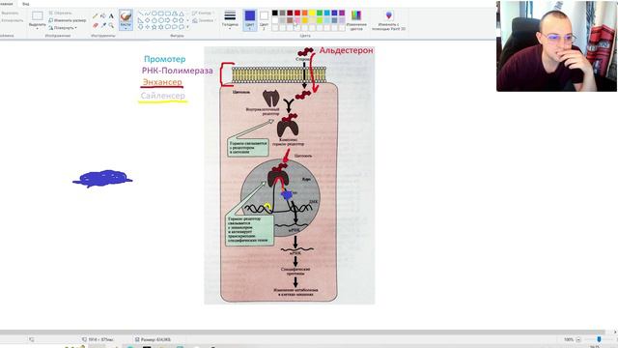Viewport: 618px width, 348px height.
Task: Select the Right arrow shape
Action: tap(167, 20)
